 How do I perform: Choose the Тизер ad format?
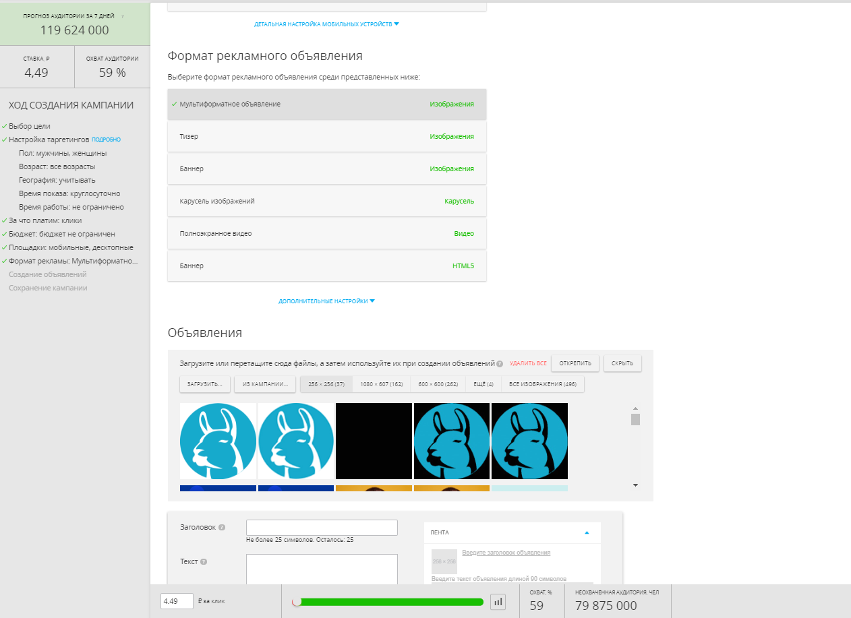[326, 137]
